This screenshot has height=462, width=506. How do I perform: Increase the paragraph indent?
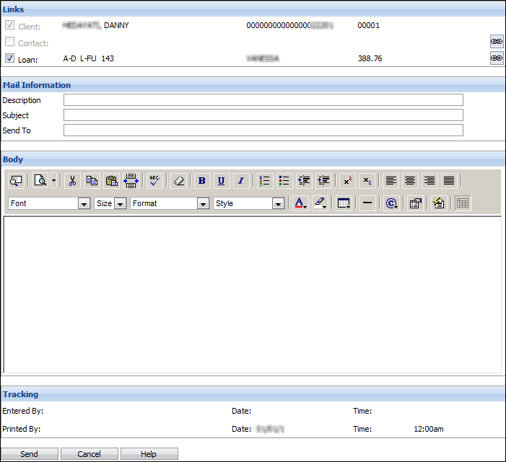pyautogui.click(x=323, y=181)
